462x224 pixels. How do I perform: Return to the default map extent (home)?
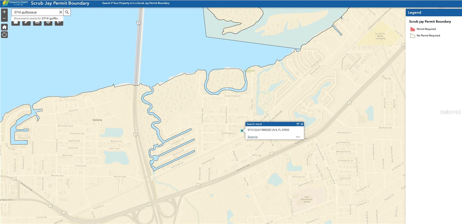(x=4, y=27)
